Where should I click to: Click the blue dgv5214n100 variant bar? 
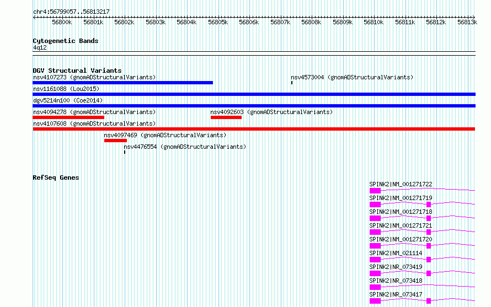[x=254, y=106]
